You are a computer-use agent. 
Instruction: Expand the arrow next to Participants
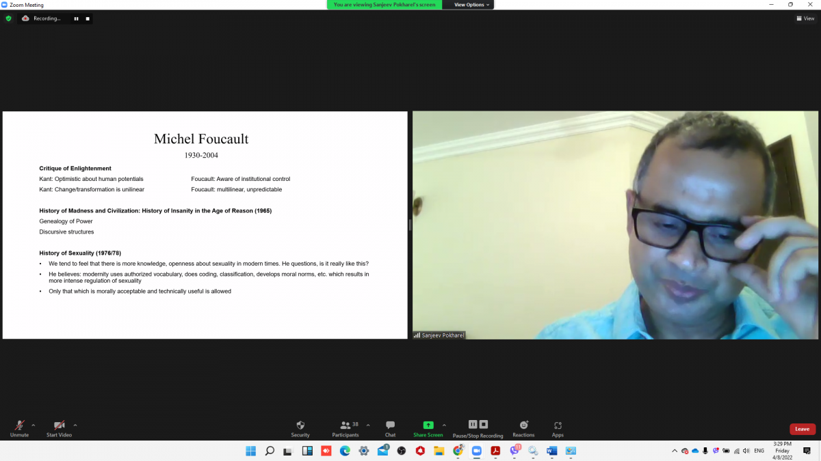pyautogui.click(x=368, y=425)
